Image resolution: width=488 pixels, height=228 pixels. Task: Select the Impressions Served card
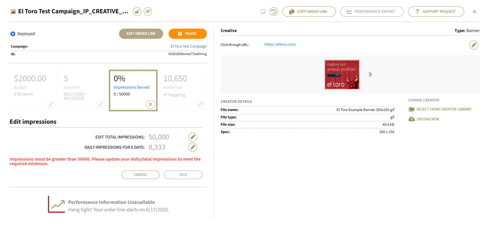click(x=133, y=90)
